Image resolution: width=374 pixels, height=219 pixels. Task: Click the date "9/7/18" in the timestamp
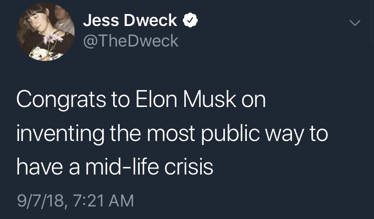click(x=41, y=200)
